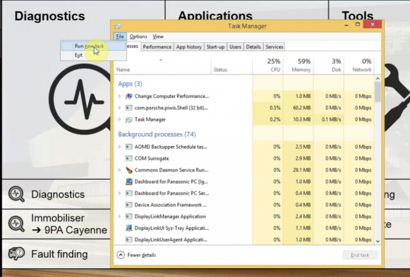Expand the AOMEI Backupper Schedule task row
410x277 pixels.
tap(119, 147)
